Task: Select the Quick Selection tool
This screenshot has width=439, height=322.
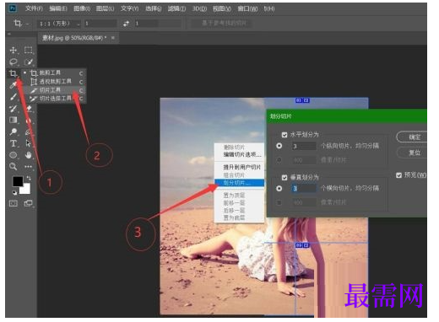Action: (28, 62)
